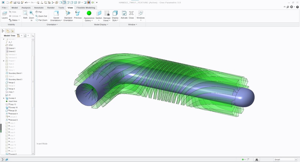Expand the Orientation group dropdown
Image resolution: width=300 pixels, height=162 pixels.
point(52,24)
